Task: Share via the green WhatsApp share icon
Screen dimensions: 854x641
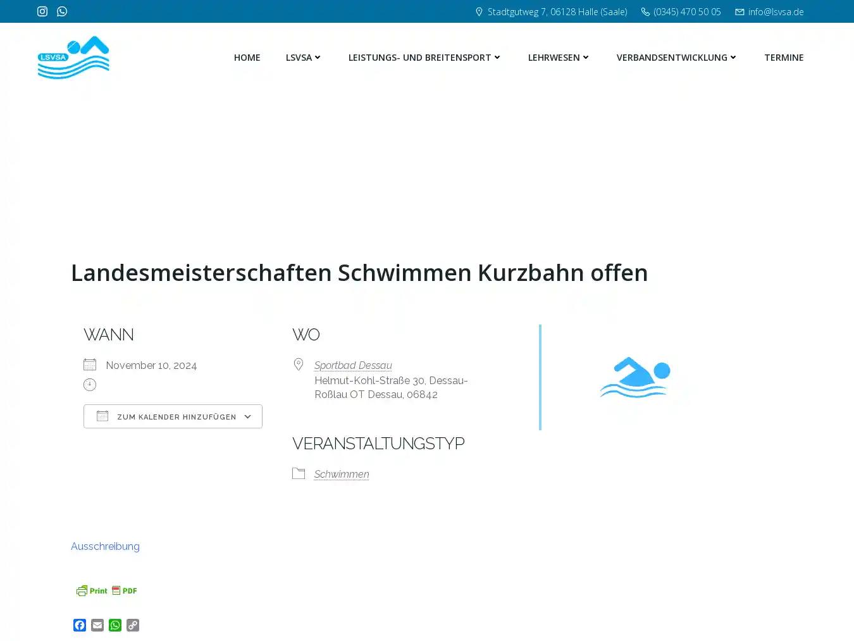Action: [114, 625]
